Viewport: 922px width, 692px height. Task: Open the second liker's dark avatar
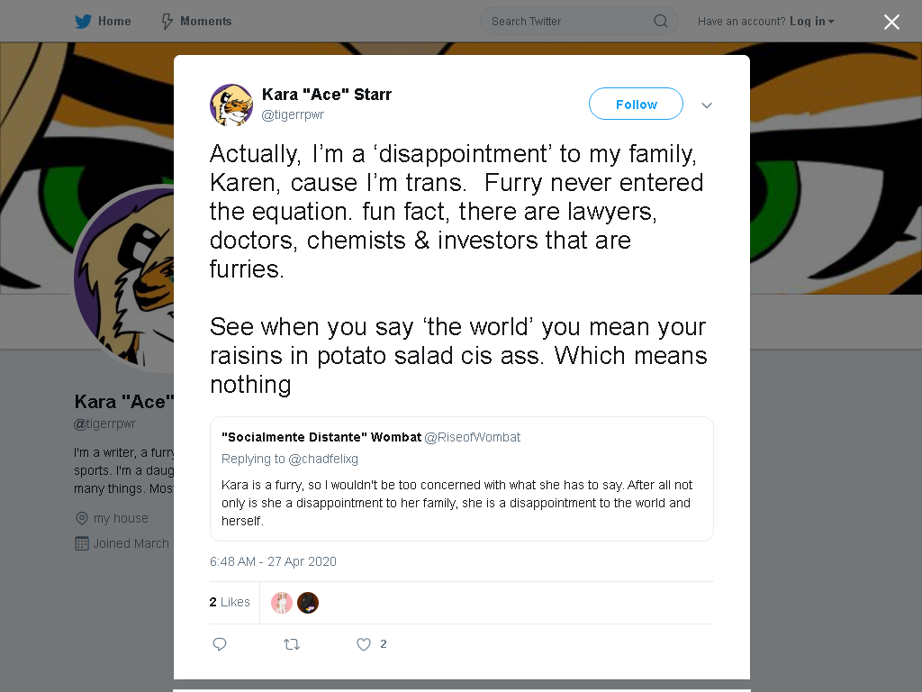coord(308,603)
